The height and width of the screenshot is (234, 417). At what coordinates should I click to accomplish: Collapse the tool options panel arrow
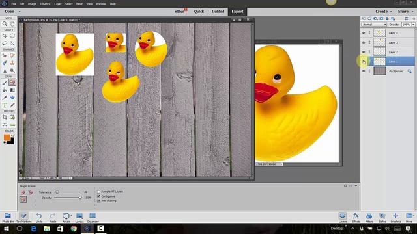click(x=356, y=186)
